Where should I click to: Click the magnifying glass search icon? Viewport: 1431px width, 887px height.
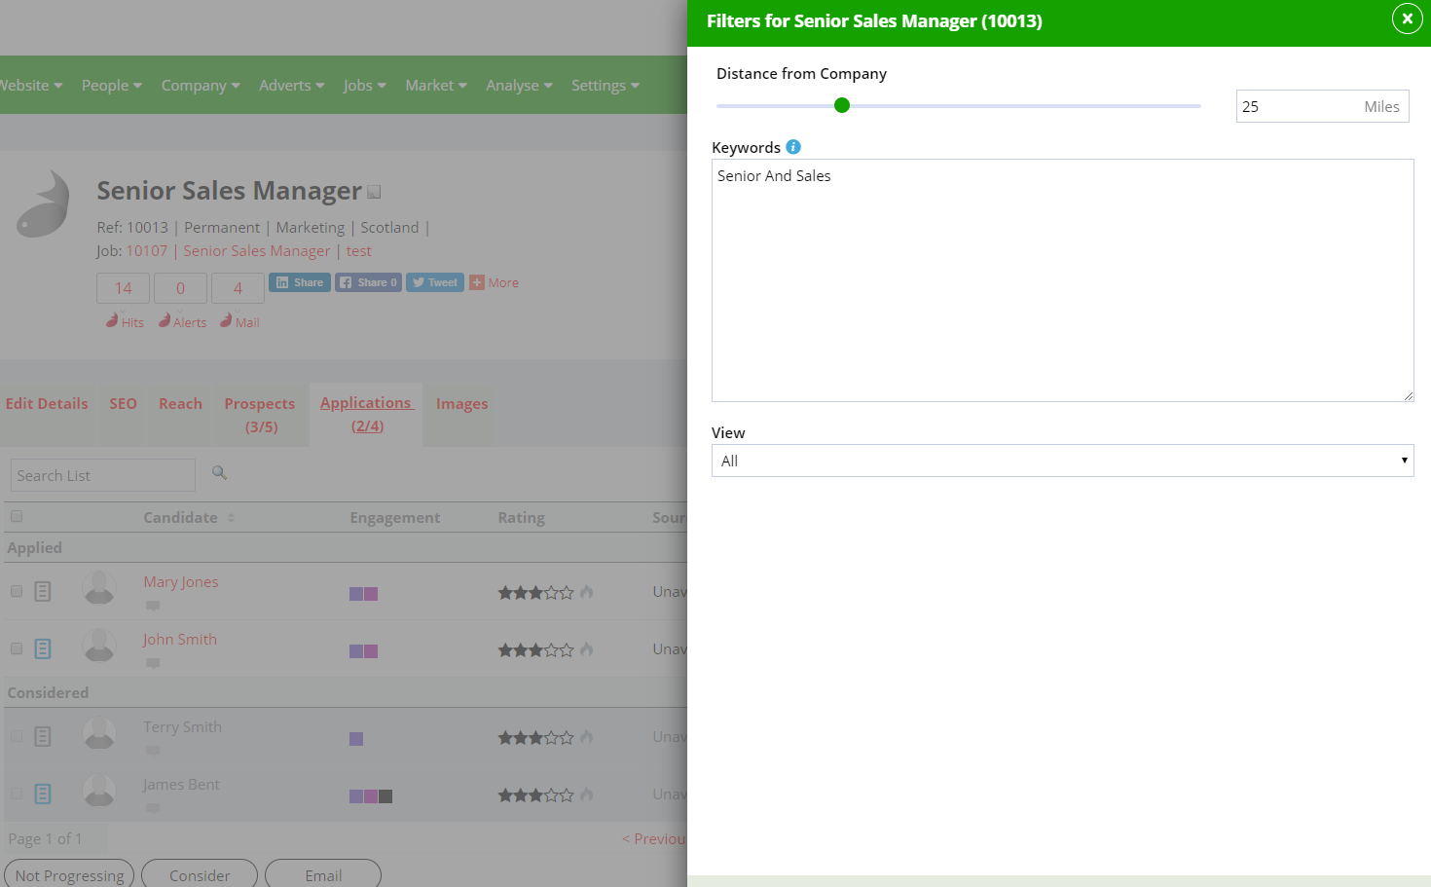click(219, 472)
